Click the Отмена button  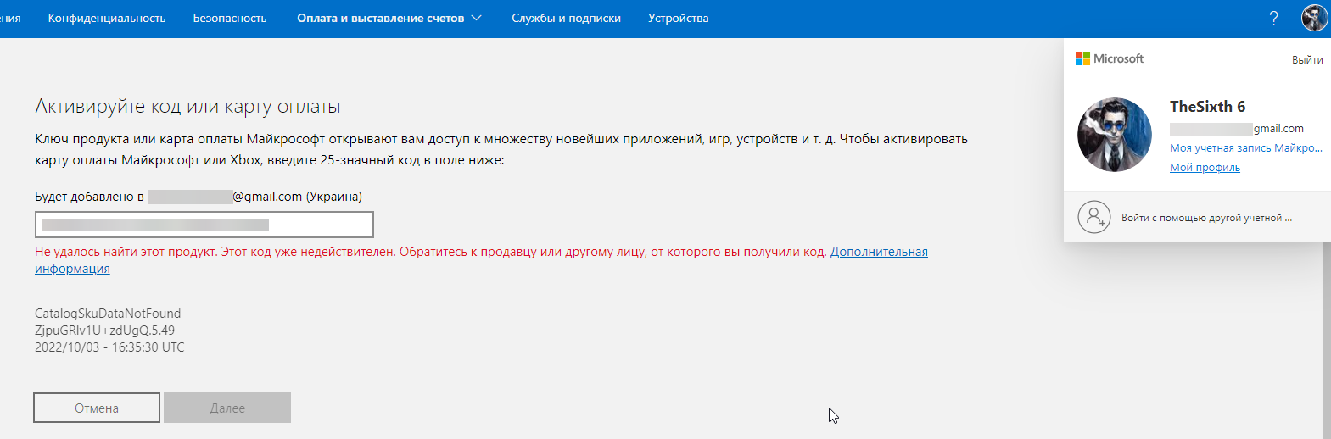click(97, 408)
